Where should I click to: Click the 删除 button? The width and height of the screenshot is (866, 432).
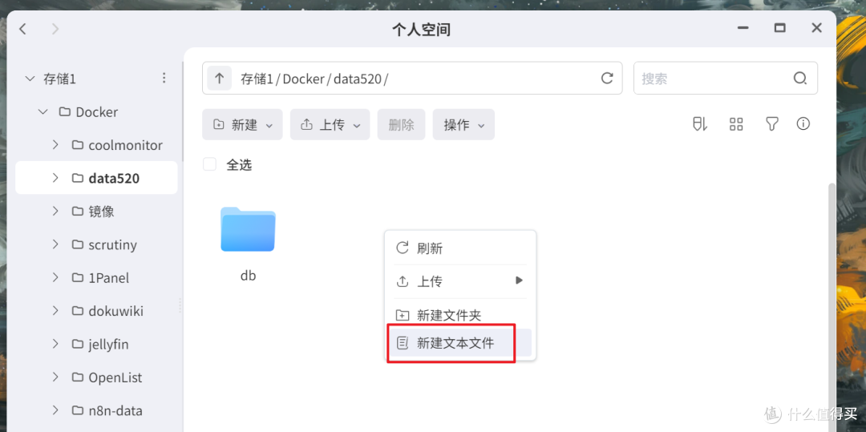[x=402, y=125]
